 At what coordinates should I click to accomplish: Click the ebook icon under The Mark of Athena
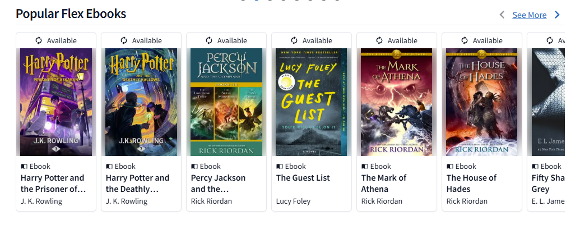[x=364, y=167]
